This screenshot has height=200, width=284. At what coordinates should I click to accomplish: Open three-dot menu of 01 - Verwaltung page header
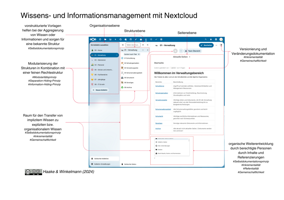coord(143,50)
